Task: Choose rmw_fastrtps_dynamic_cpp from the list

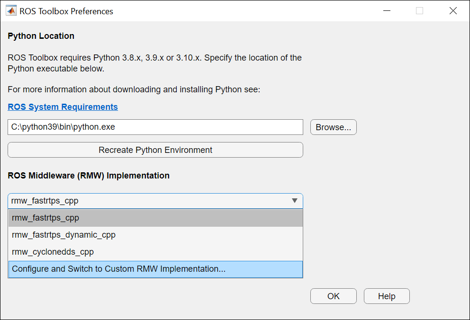Action: [155, 235]
